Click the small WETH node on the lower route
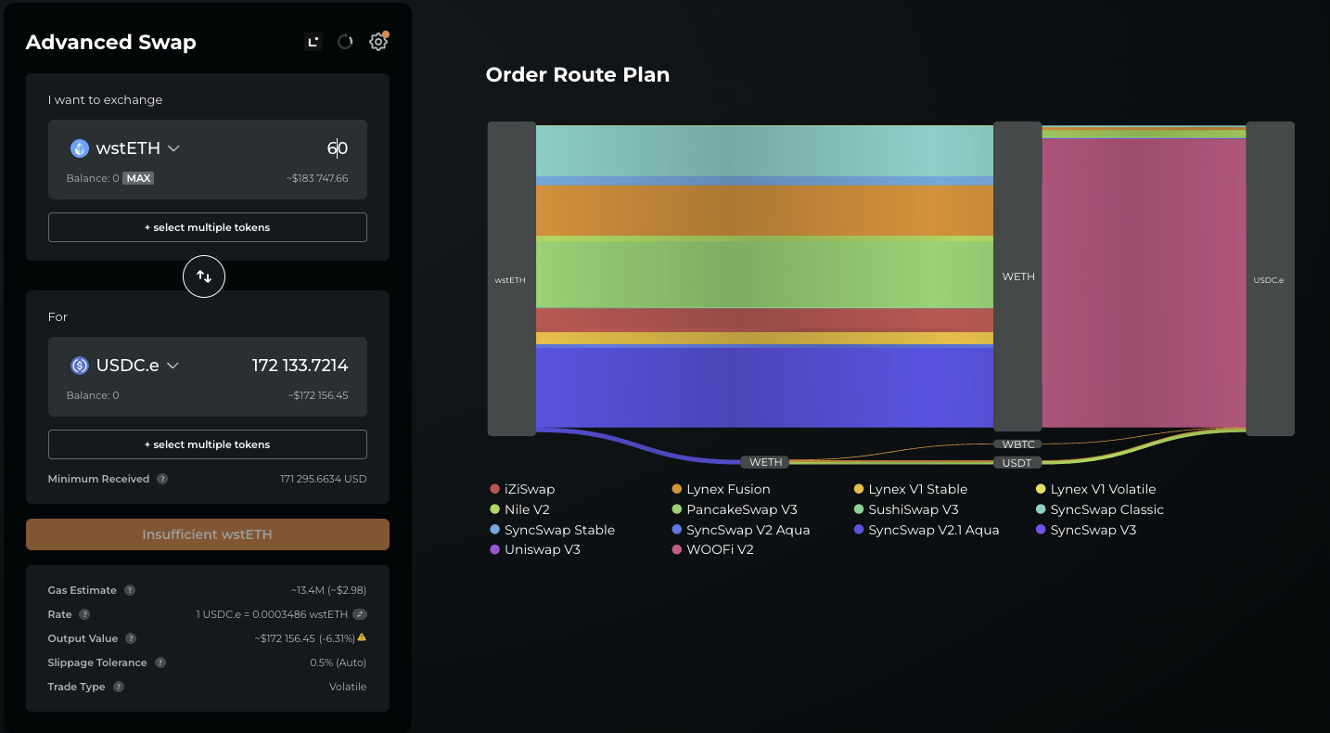1330x733 pixels. (x=765, y=462)
